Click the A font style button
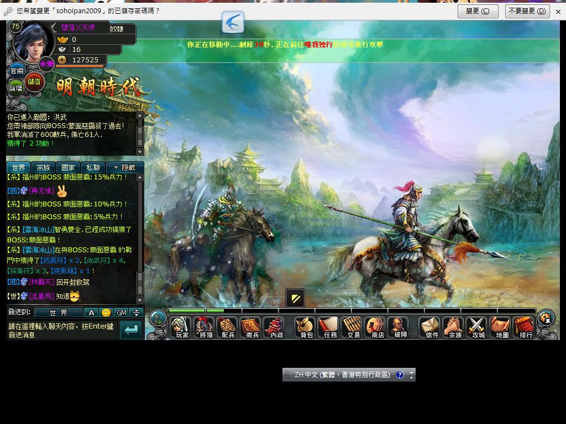Viewport: 566px width, 424px height. tap(91, 312)
